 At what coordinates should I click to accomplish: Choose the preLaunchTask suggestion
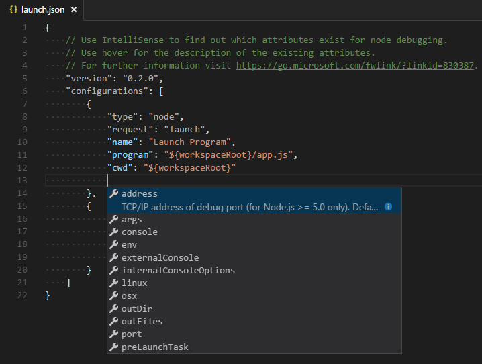154,347
